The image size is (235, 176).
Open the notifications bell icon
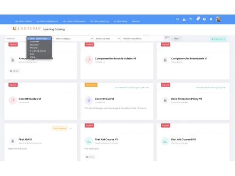(198, 19)
